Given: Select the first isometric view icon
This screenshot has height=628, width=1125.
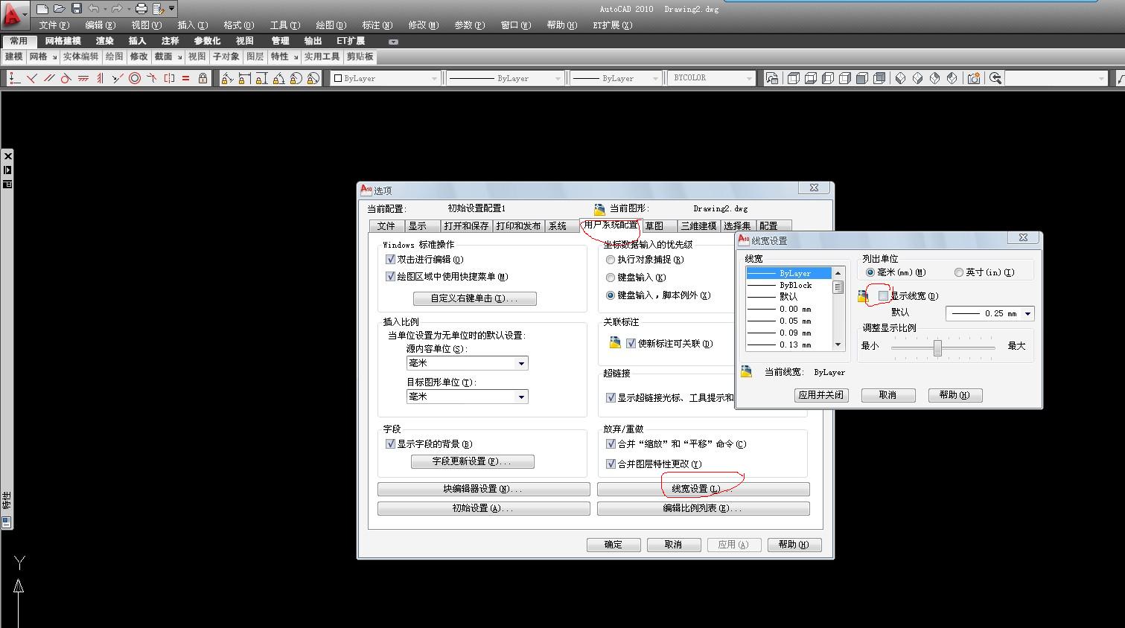Looking at the screenshot, I should point(901,78).
